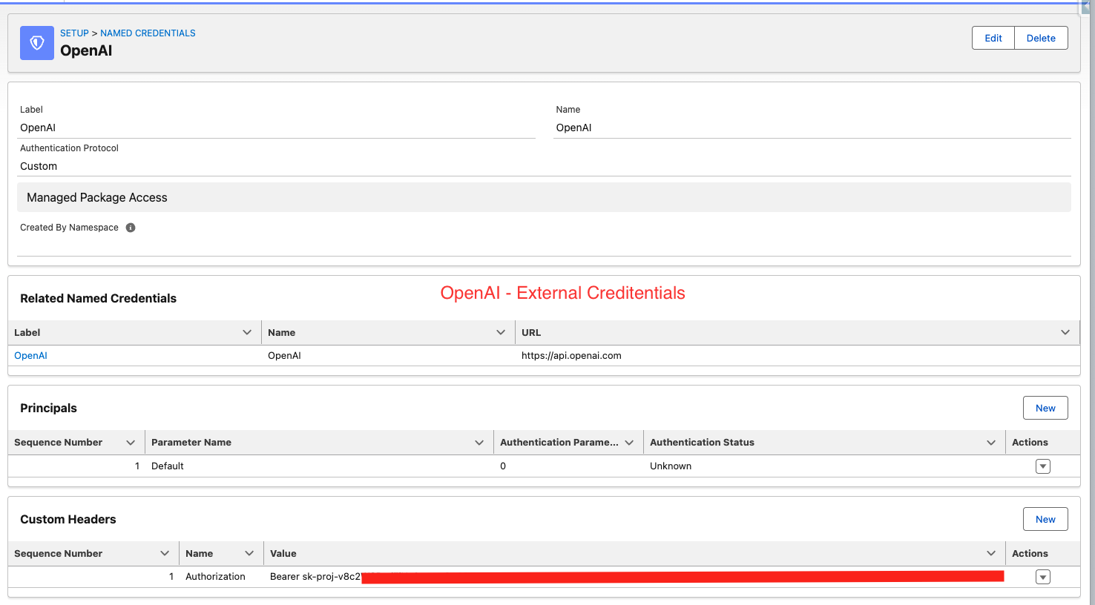Click the Edit button
The height and width of the screenshot is (605, 1095).
click(x=993, y=38)
